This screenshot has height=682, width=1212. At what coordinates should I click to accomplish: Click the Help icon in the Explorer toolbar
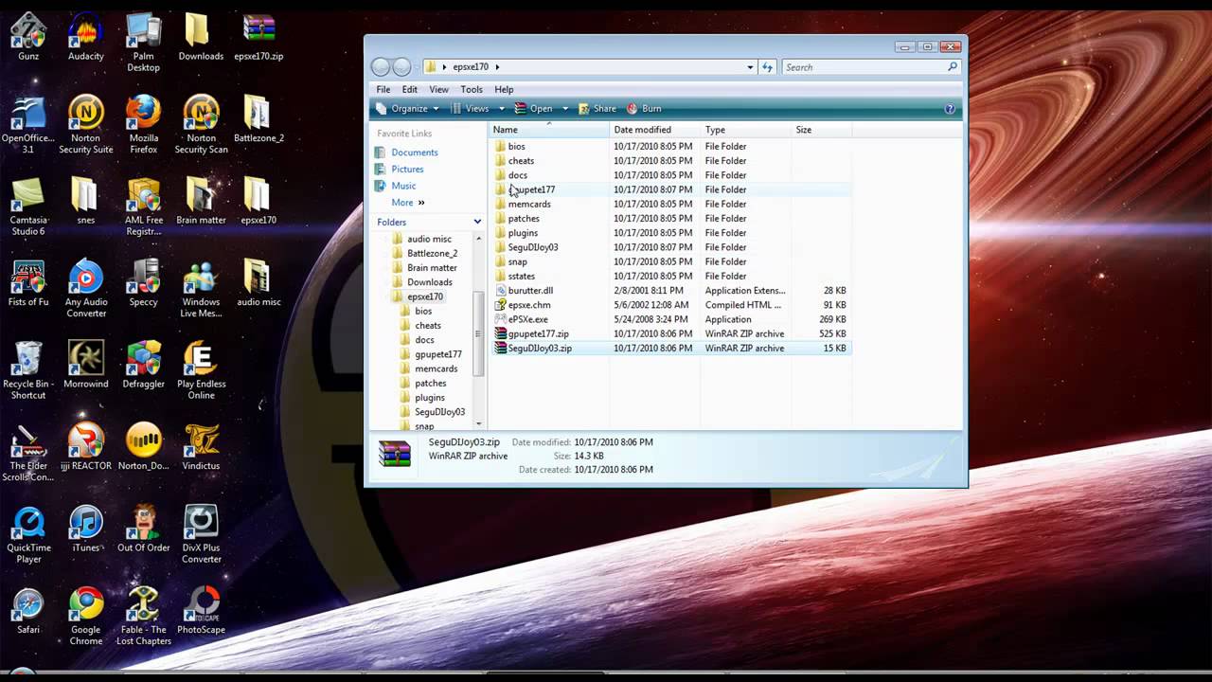point(950,109)
